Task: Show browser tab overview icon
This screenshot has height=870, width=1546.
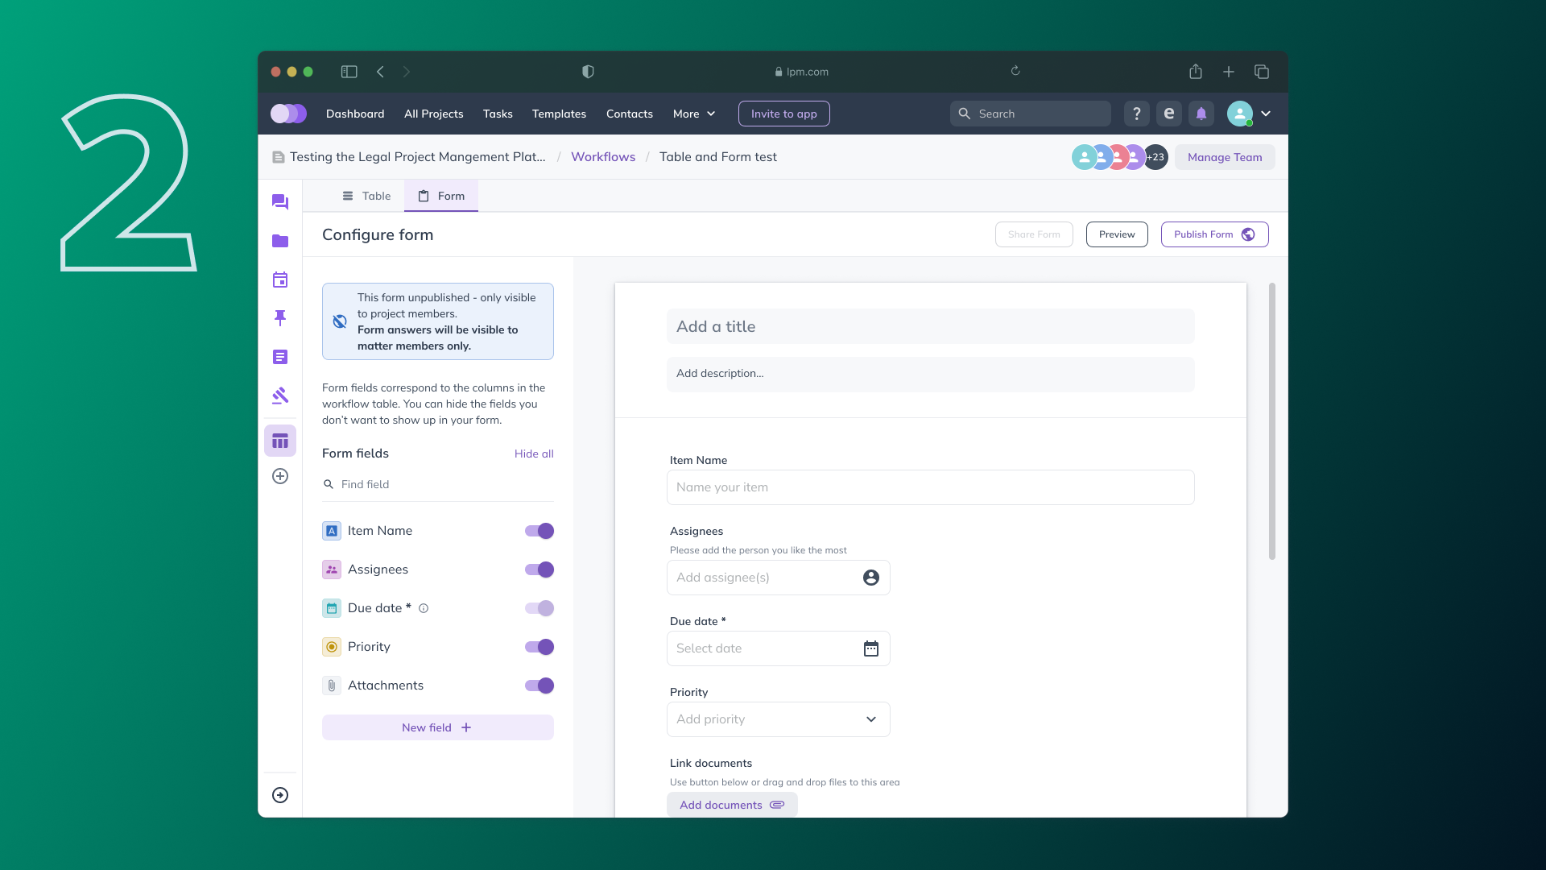Action: pyautogui.click(x=1262, y=72)
